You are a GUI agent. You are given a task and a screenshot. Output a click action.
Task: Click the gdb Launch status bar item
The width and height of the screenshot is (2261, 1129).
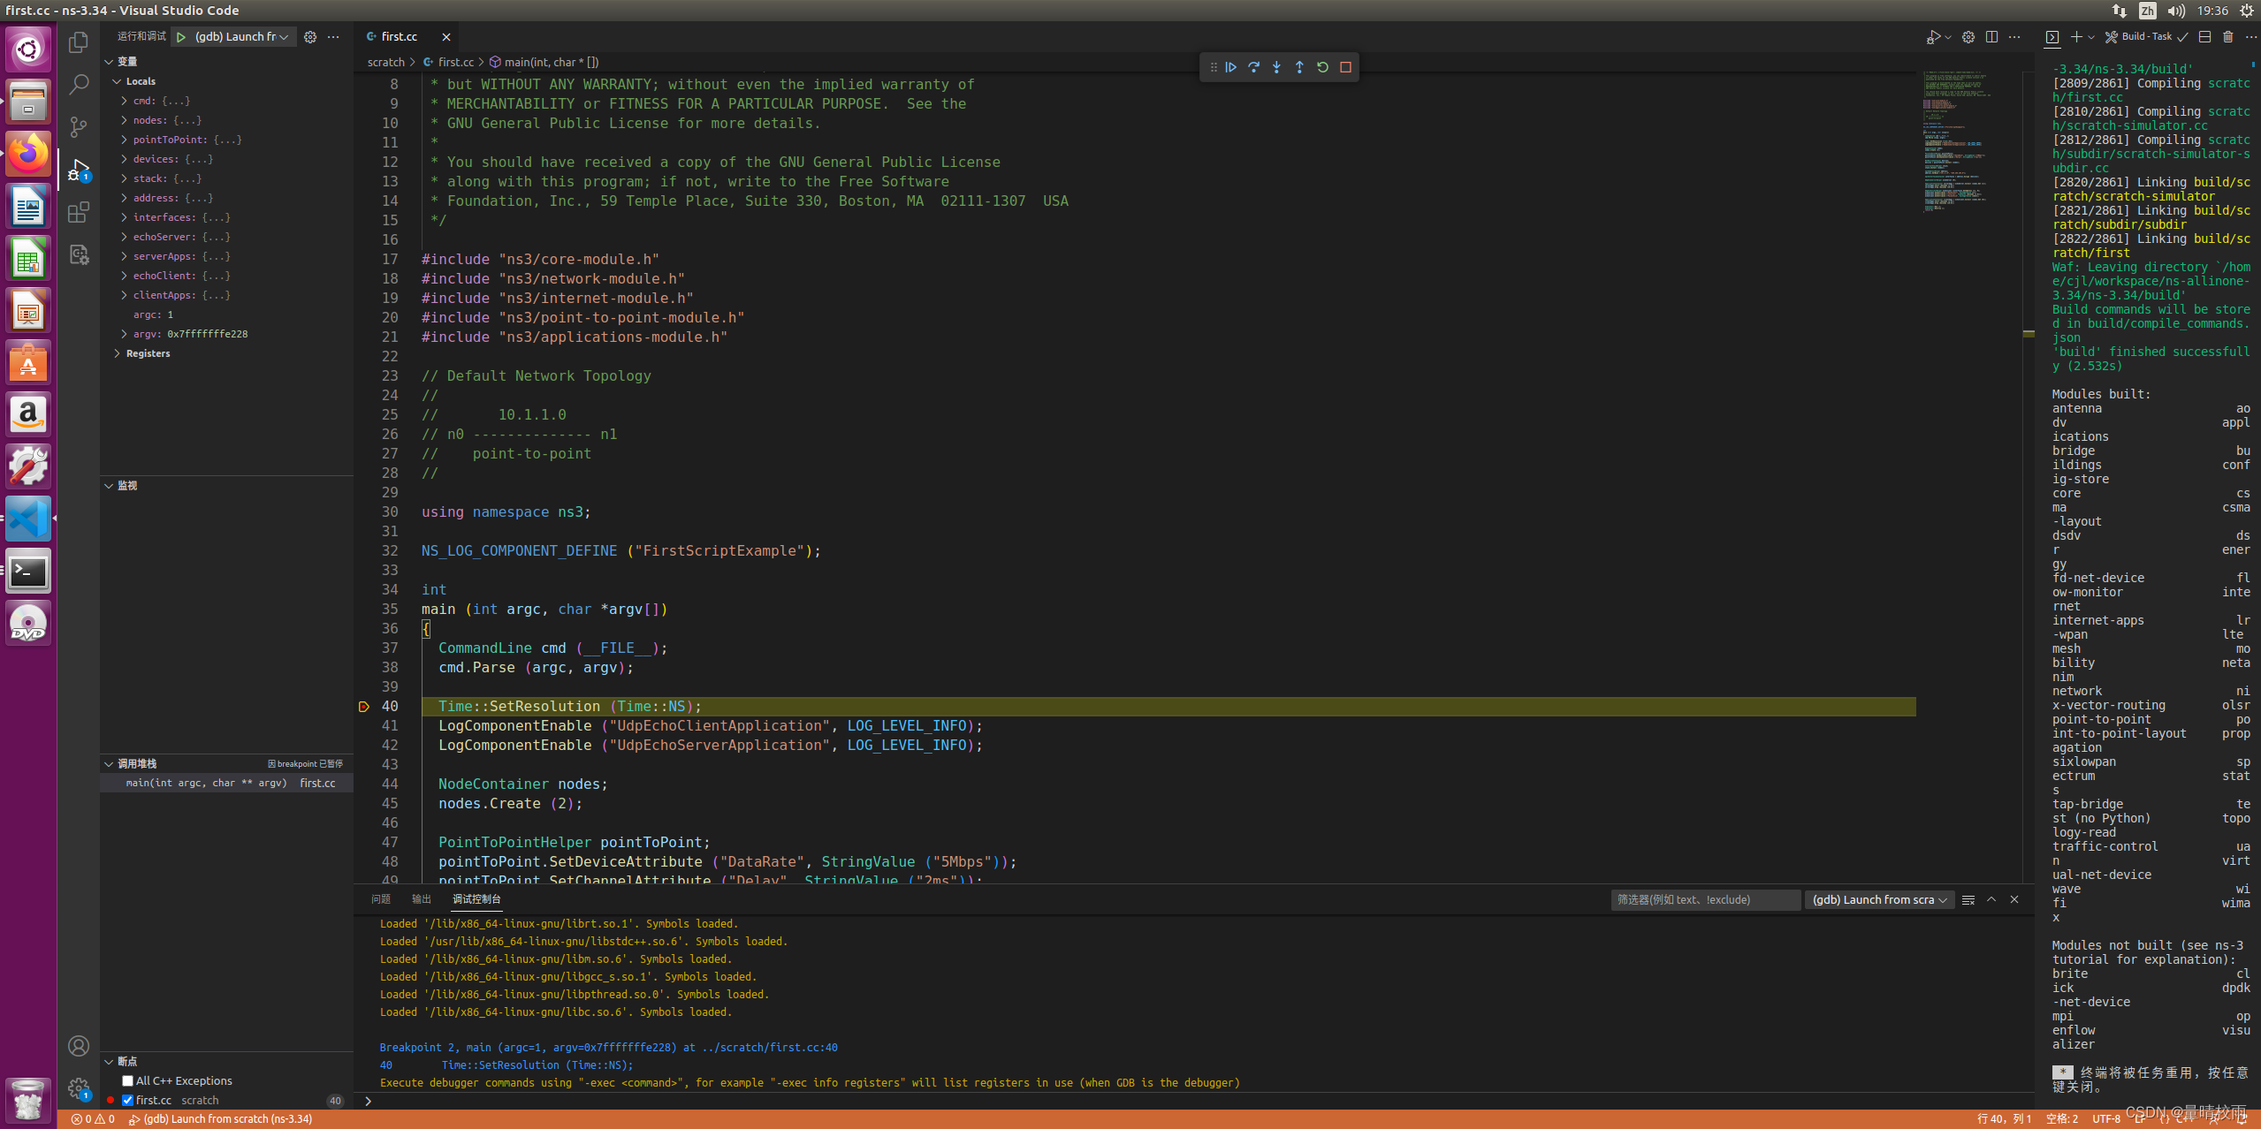[x=221, y=1118]
